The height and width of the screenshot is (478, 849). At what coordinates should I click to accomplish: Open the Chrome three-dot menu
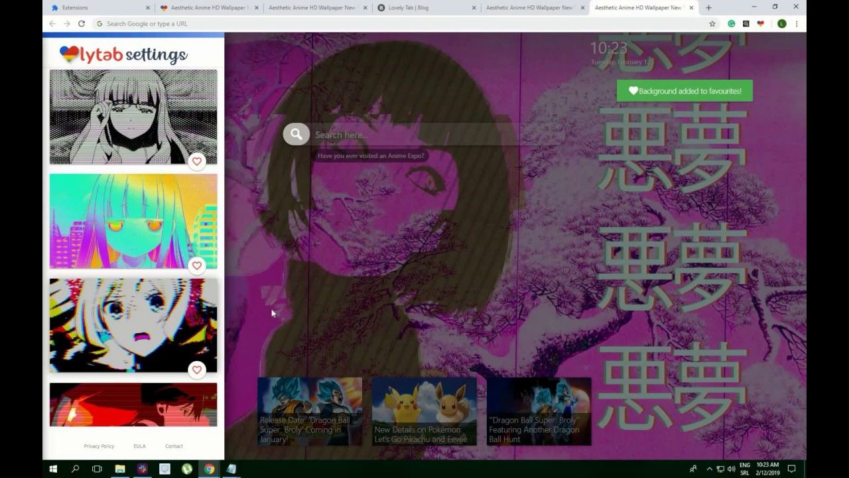click(797, 24)
